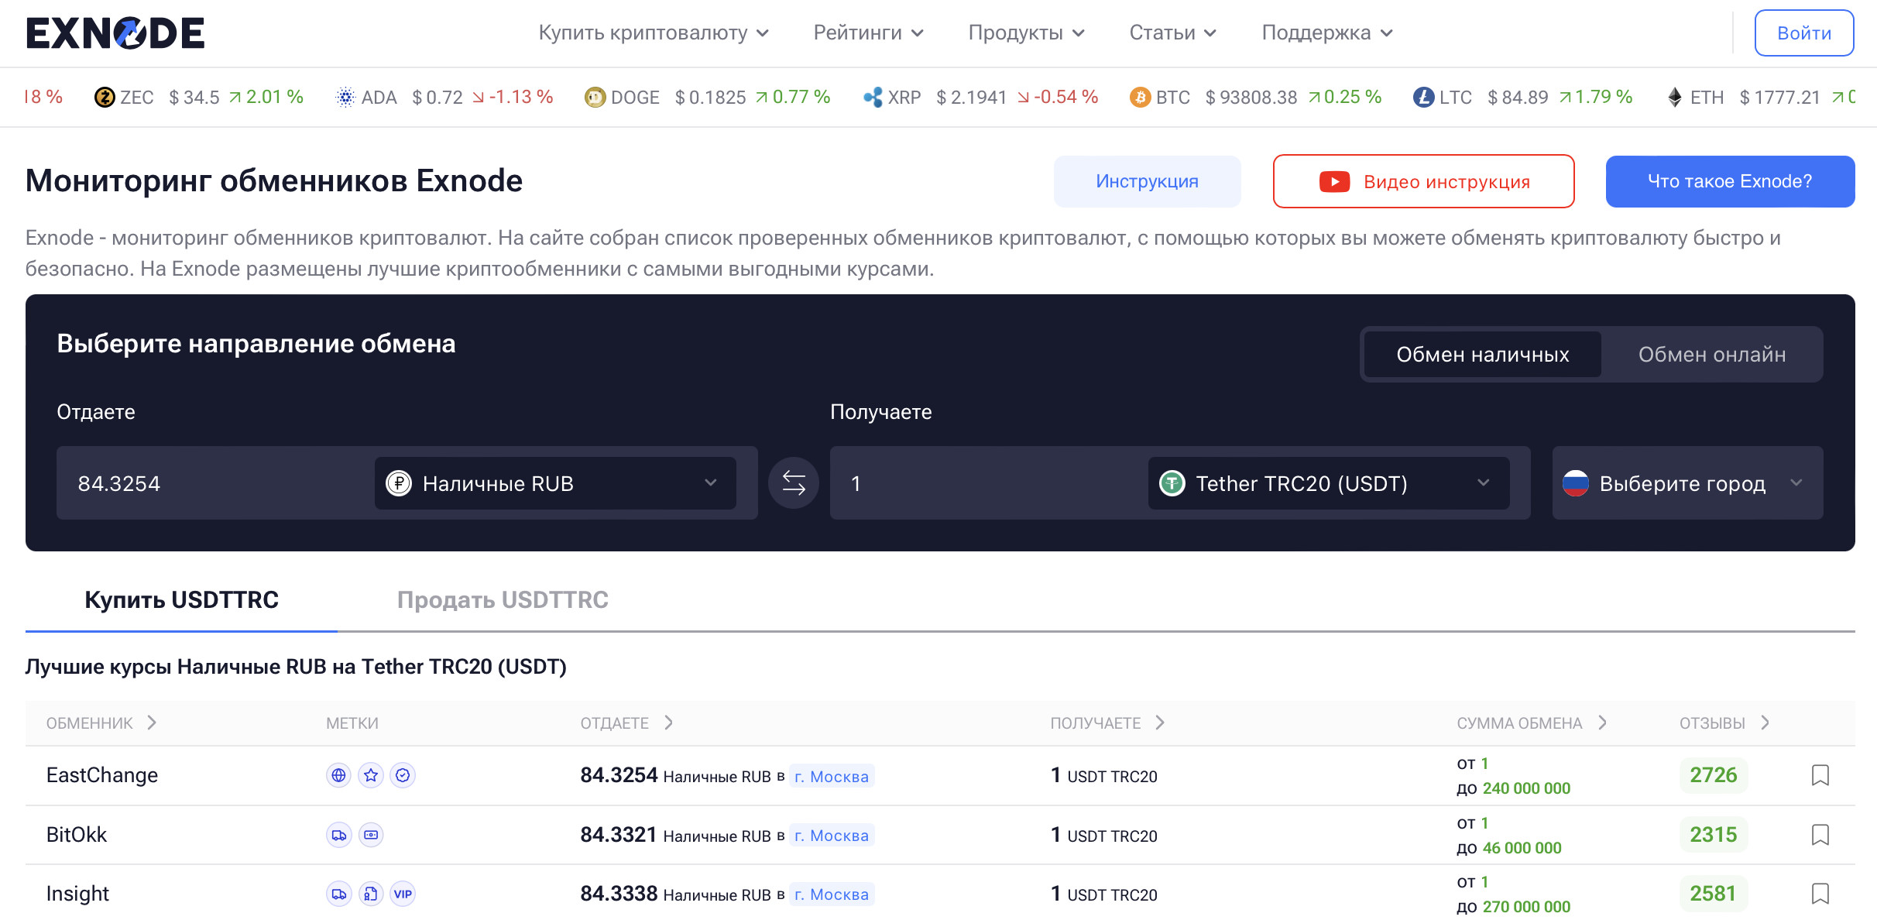This screenshot has width=1877, height=920.
Task: Switch to Обмен онлайн mode
Action: pos(1711,355)
